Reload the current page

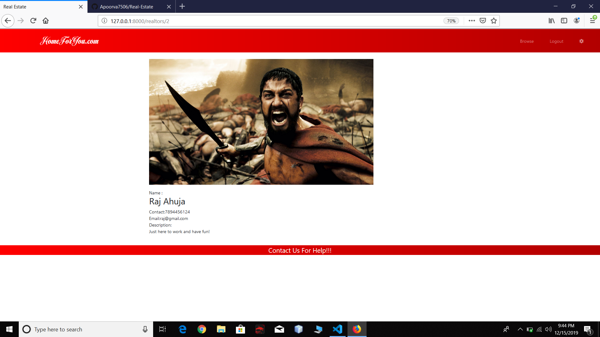[x=33, y=21]
